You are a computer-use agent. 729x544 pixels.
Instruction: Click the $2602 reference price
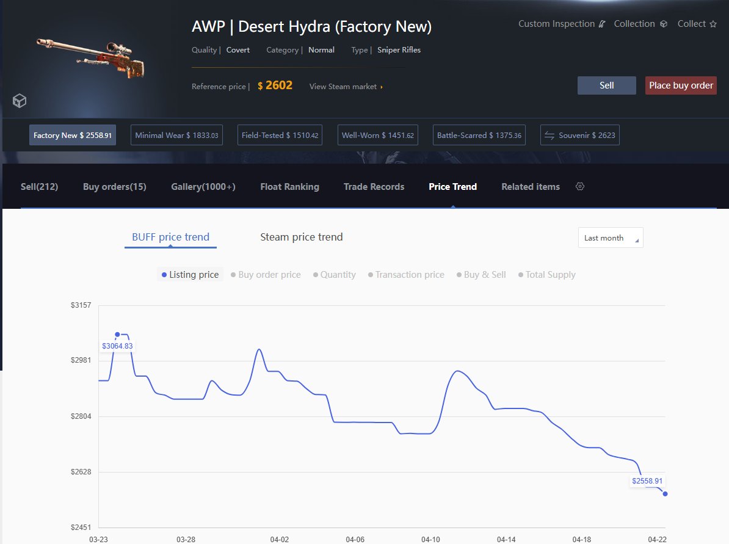tap(275, 85)
